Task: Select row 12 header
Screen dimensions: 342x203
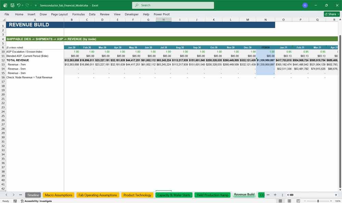Action: pos(3,60)
